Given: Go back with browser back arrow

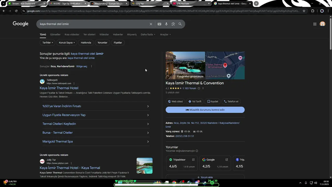Looking at the screenshot, I should pos(4,11).
